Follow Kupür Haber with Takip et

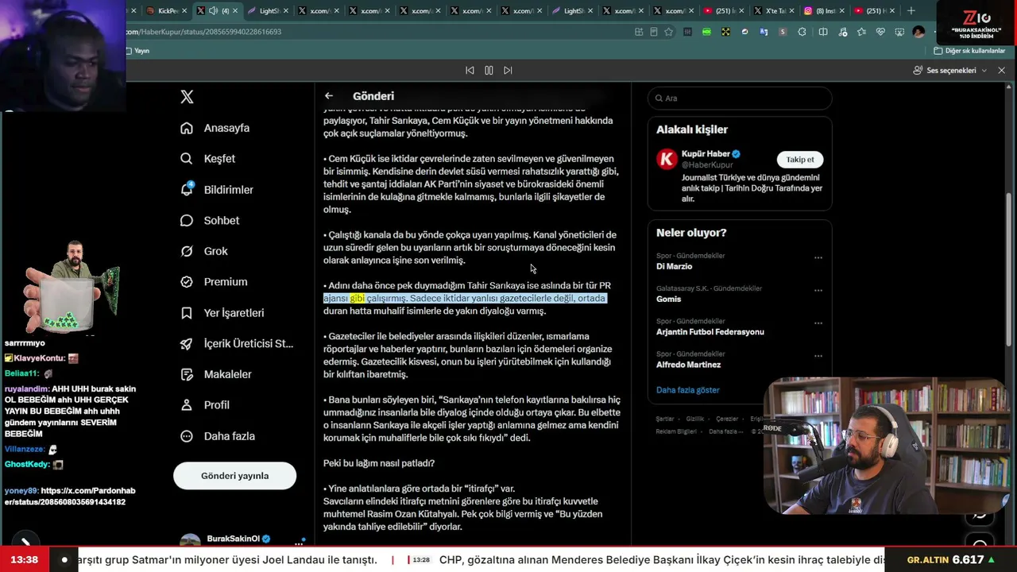800,160
